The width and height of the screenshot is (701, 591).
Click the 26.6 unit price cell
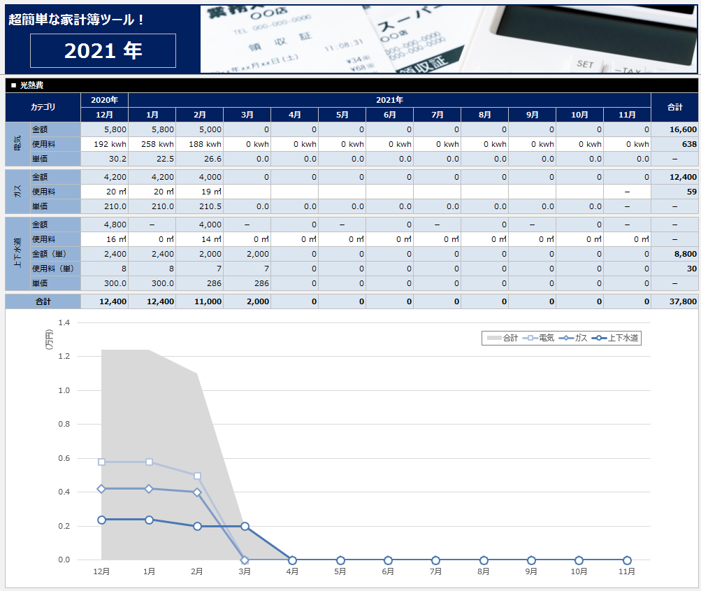click(199, 159)
